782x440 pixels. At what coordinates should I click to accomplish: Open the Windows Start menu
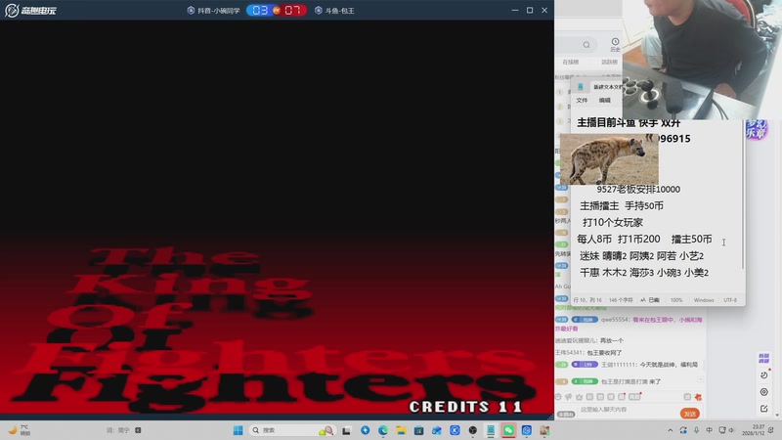pyautogui.click(x=238, y=430)
